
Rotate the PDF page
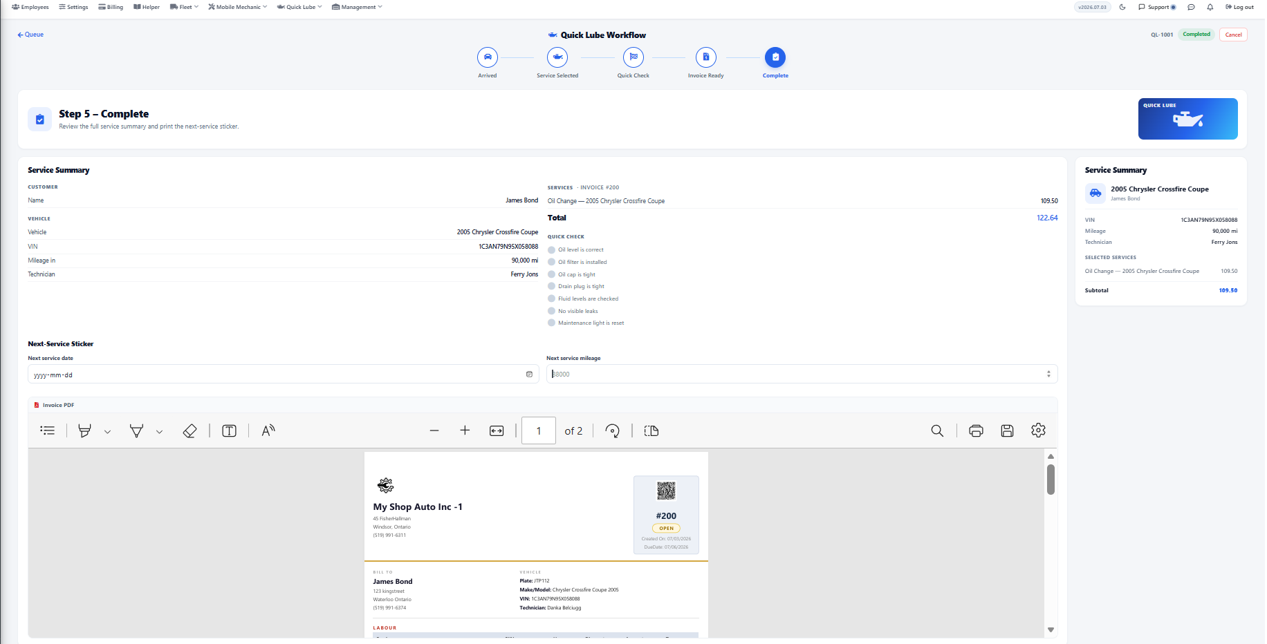[612, 430]
